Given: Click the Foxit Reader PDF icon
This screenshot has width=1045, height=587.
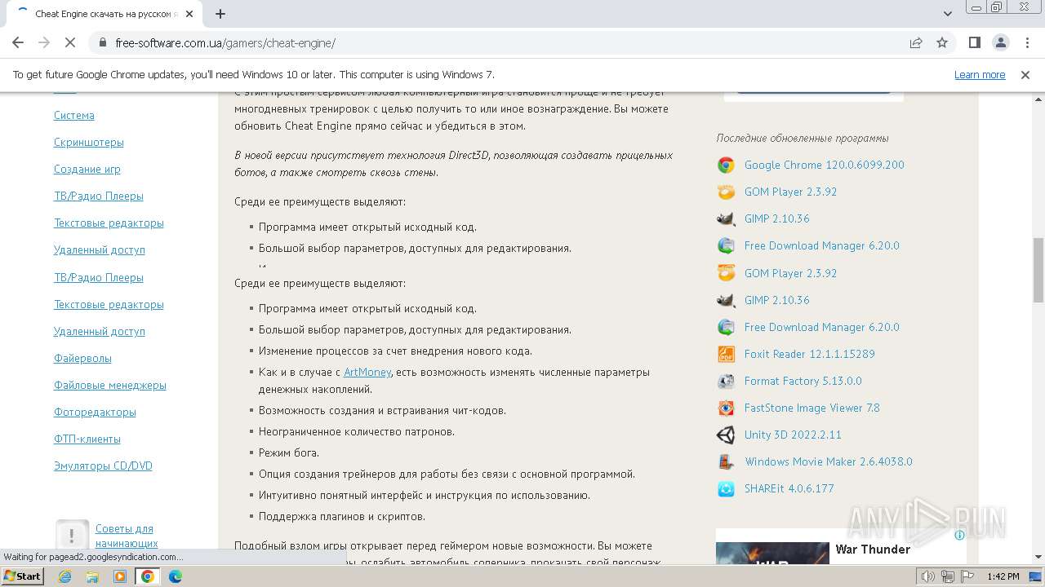Looking at the screenshot, I should (726, 354).
